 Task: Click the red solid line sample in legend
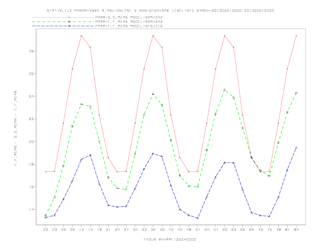(63, 17)
